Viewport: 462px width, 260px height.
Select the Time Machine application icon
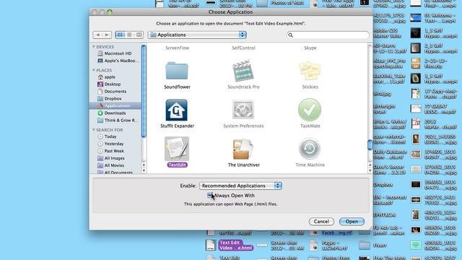(310, 149)
